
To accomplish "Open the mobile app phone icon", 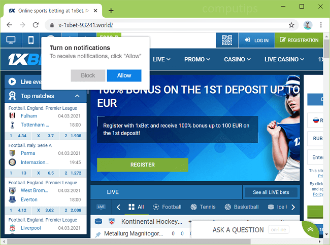I will click(31, 40).
